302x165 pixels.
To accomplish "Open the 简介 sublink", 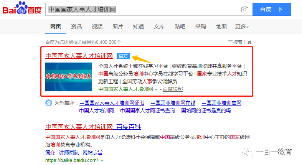I will point(50,152).
